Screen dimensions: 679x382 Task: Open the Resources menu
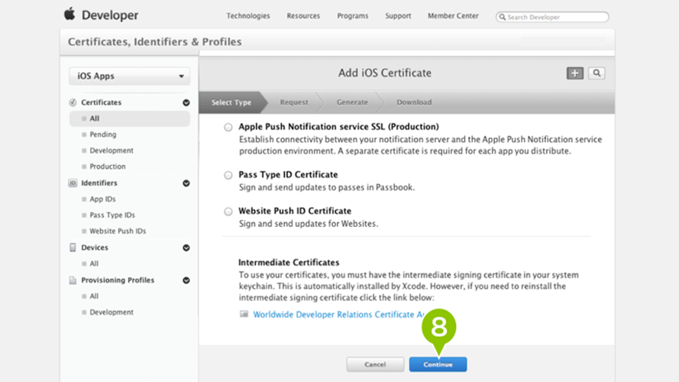[x=303, y=15]
